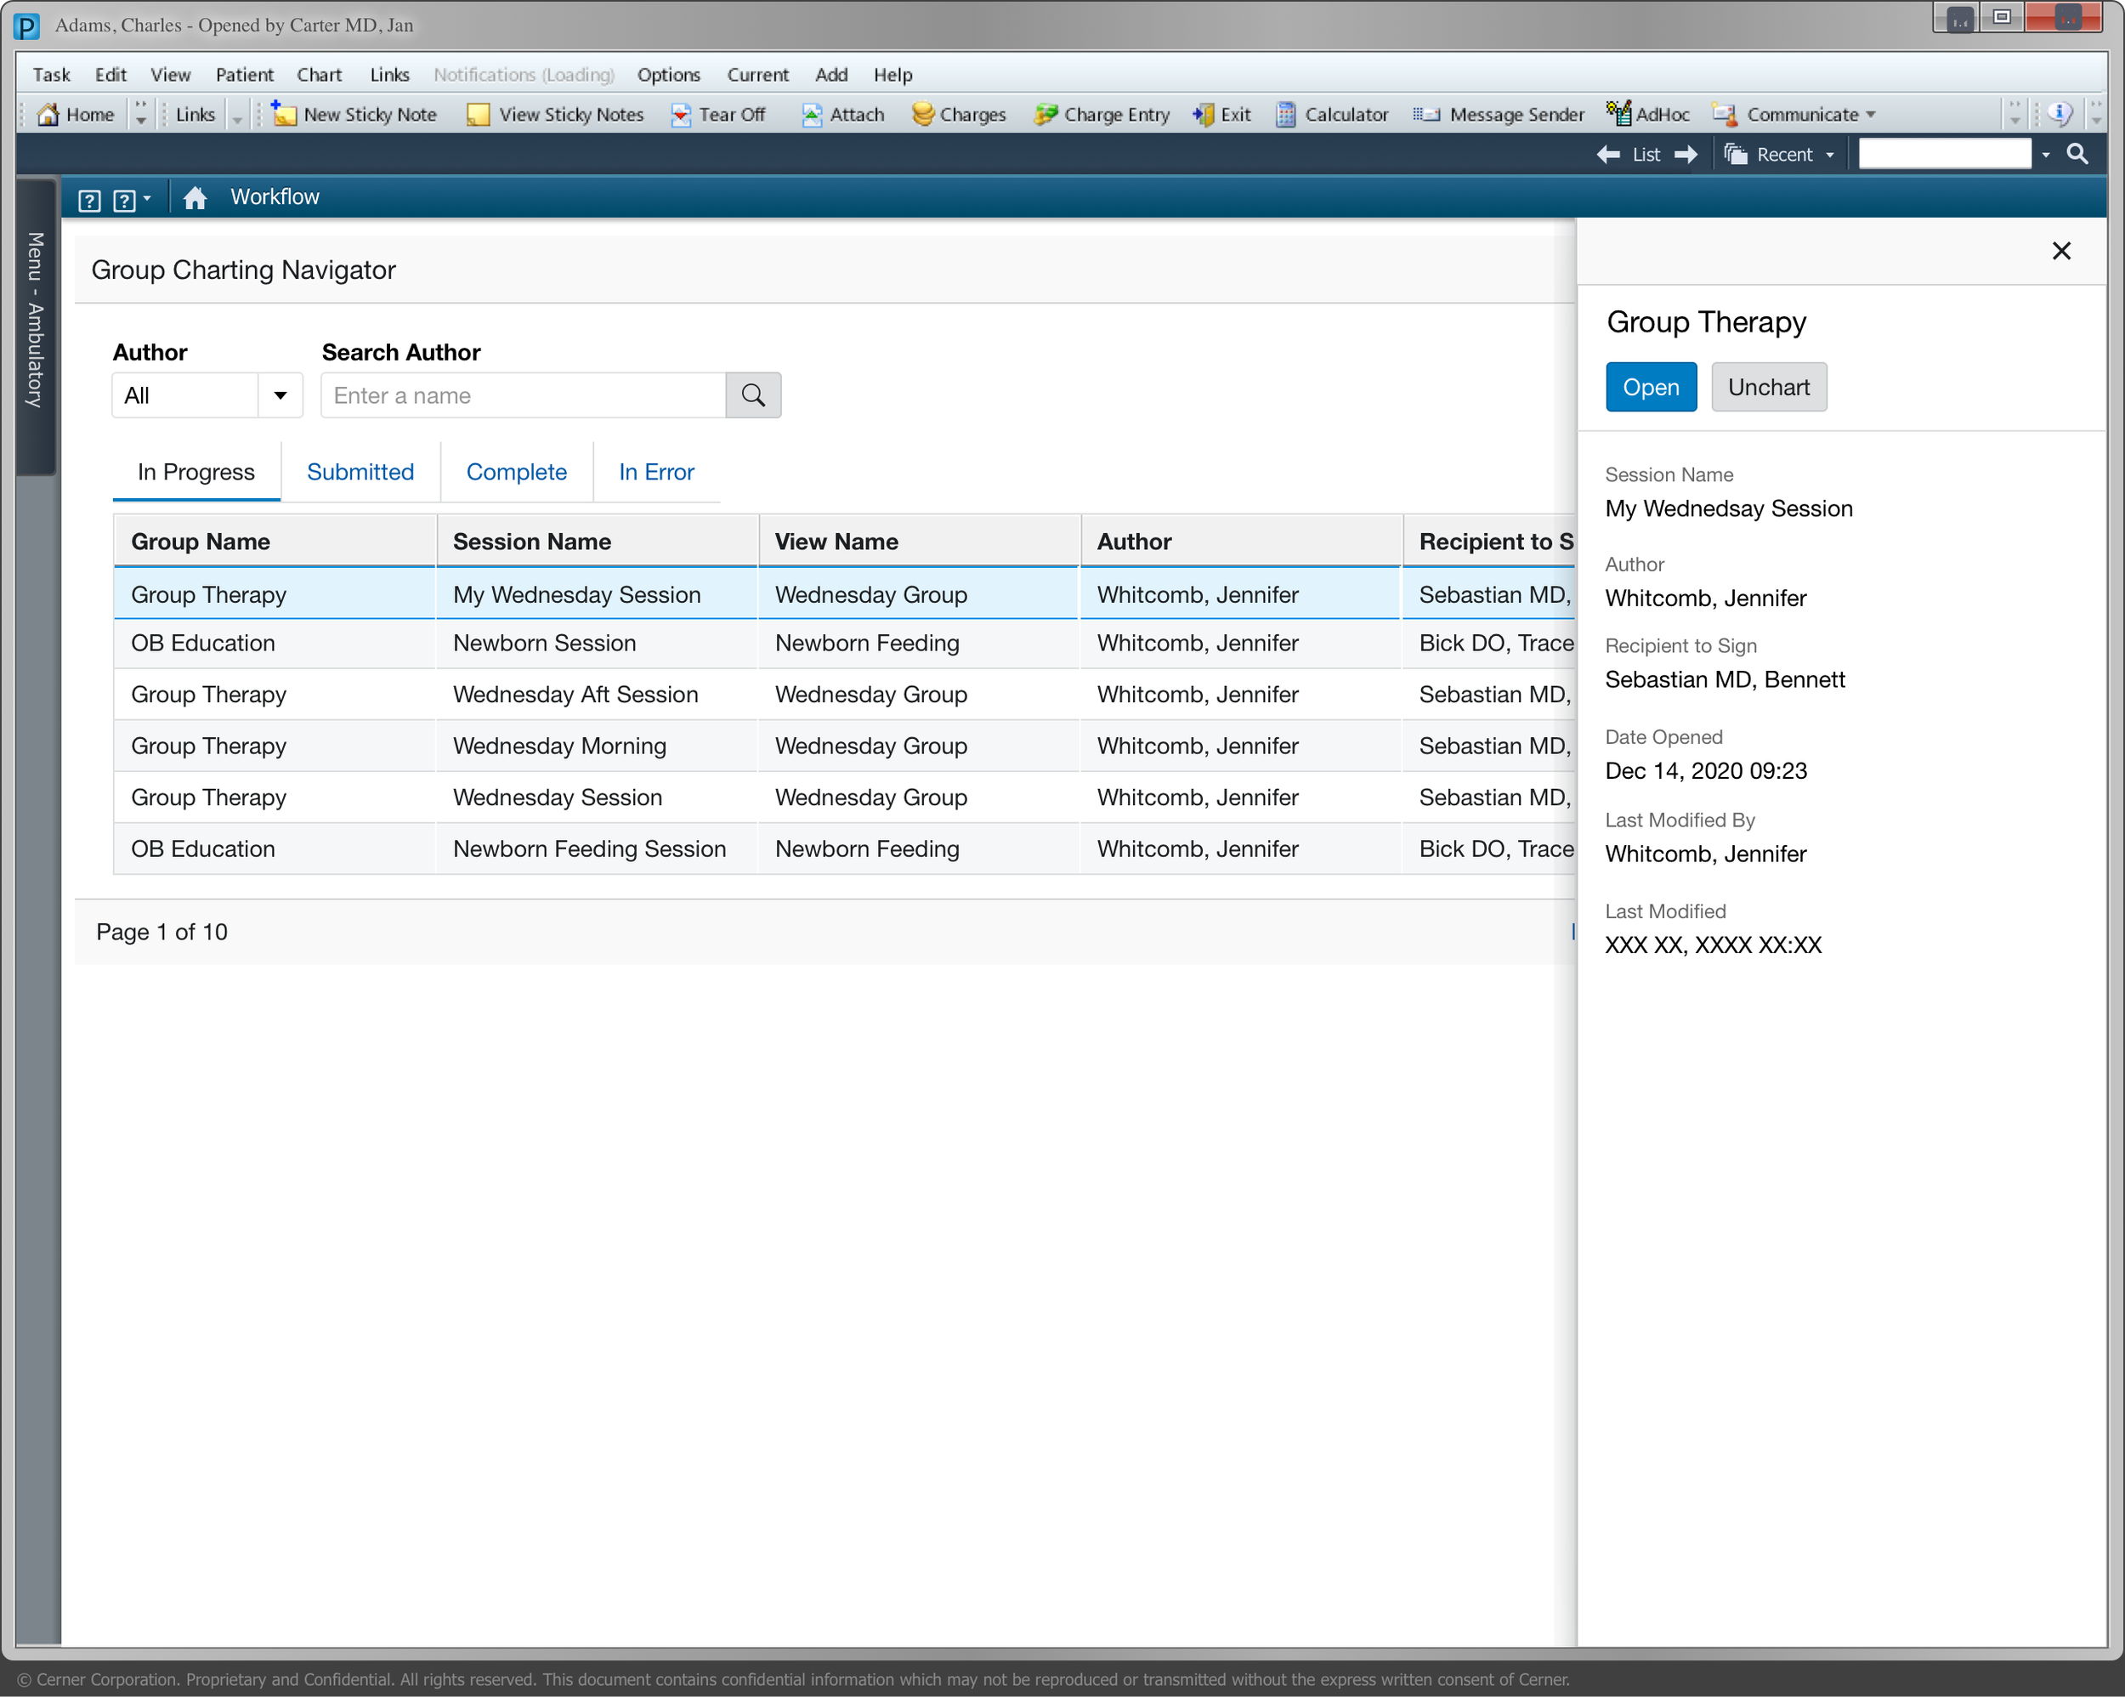Expand the Home toolbar overflow arrow
The height and width of the screenshot is (1697, 2125).
(x=141, y=115)
